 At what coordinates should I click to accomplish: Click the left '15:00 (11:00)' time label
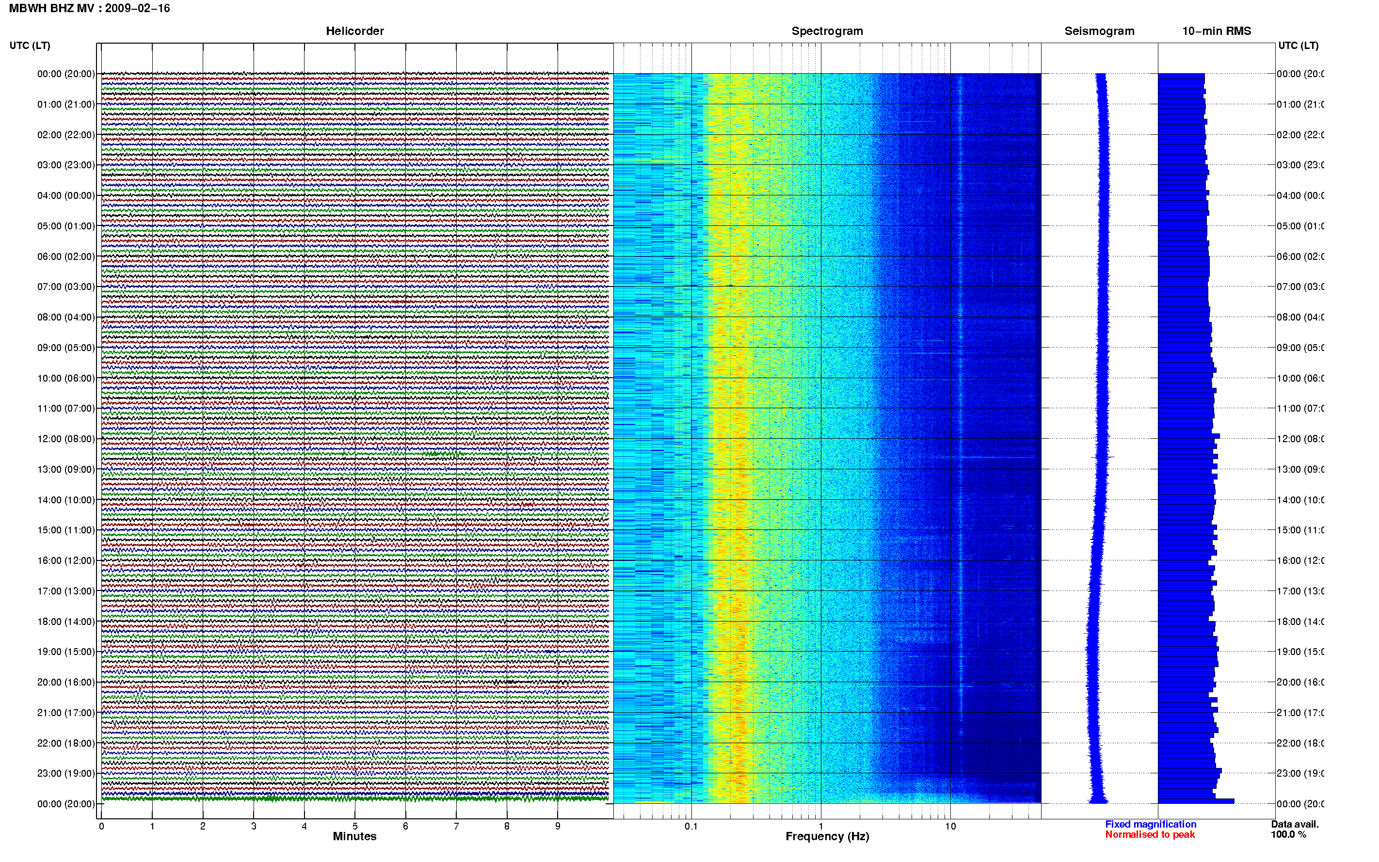[x=66, y=530]
